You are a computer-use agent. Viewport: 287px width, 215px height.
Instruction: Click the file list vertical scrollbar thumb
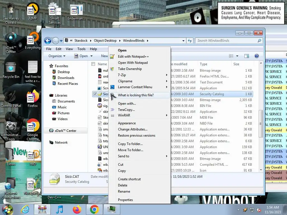click(260, 123)
